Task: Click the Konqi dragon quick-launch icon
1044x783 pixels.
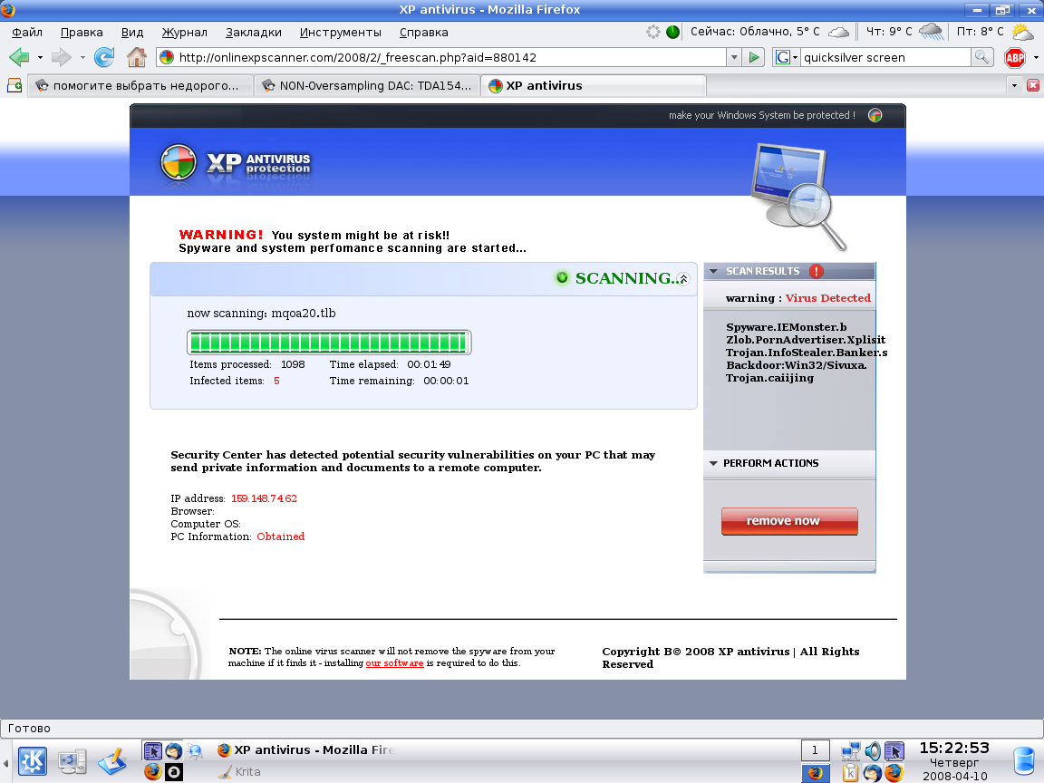Action: point(195,751)
